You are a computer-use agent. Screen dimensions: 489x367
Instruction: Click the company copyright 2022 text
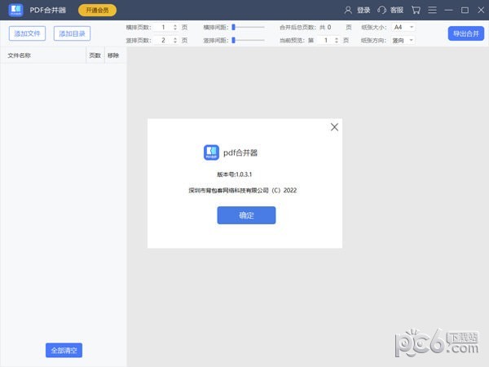[242, 190]
